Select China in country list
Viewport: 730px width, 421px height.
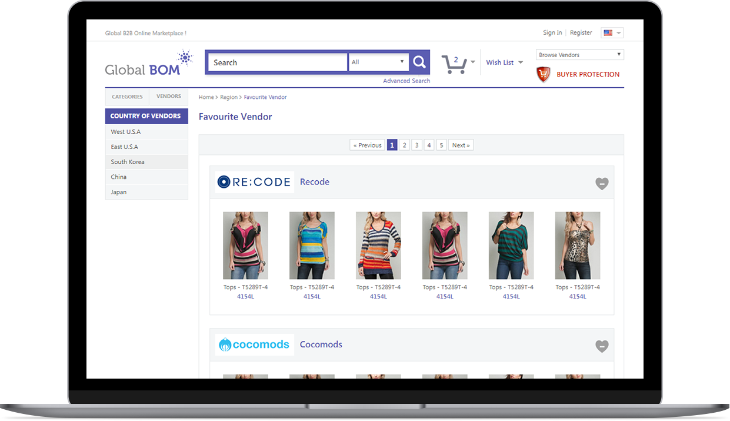click(x=146, y=177)
